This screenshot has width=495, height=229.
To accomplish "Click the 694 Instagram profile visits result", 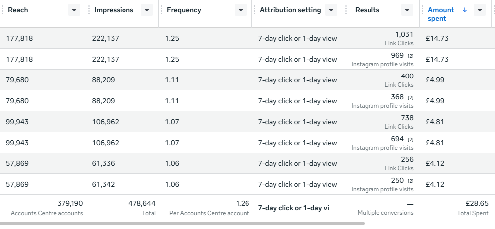I will [x=397, y=139].
